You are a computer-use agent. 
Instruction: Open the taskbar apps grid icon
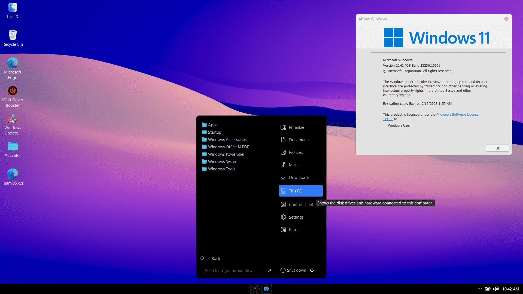256,289
